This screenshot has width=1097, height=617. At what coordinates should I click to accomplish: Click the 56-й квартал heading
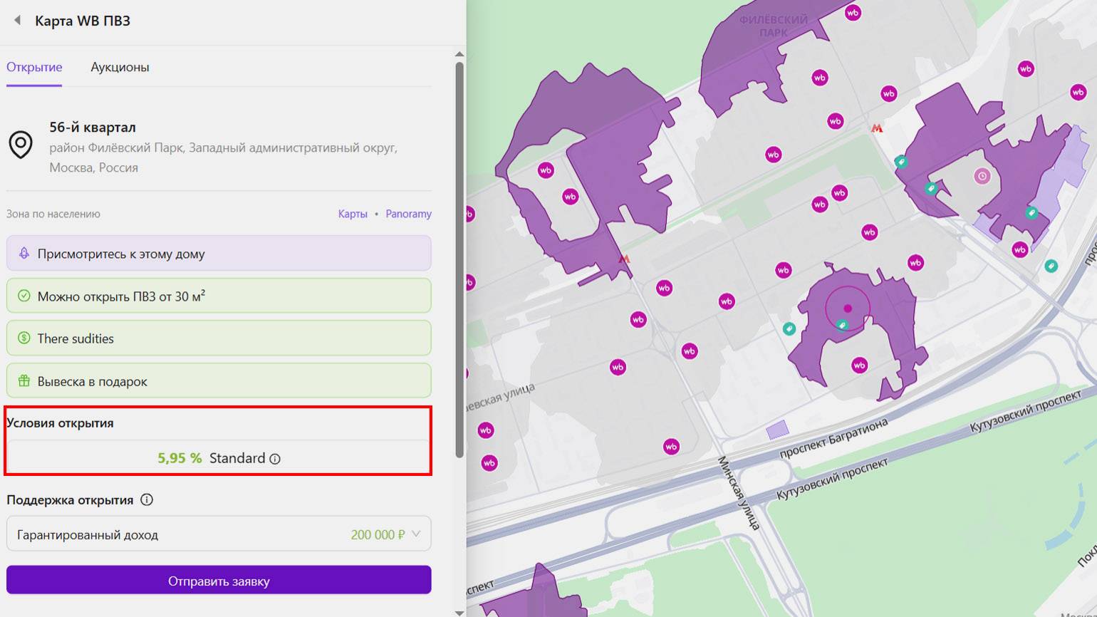93,128
